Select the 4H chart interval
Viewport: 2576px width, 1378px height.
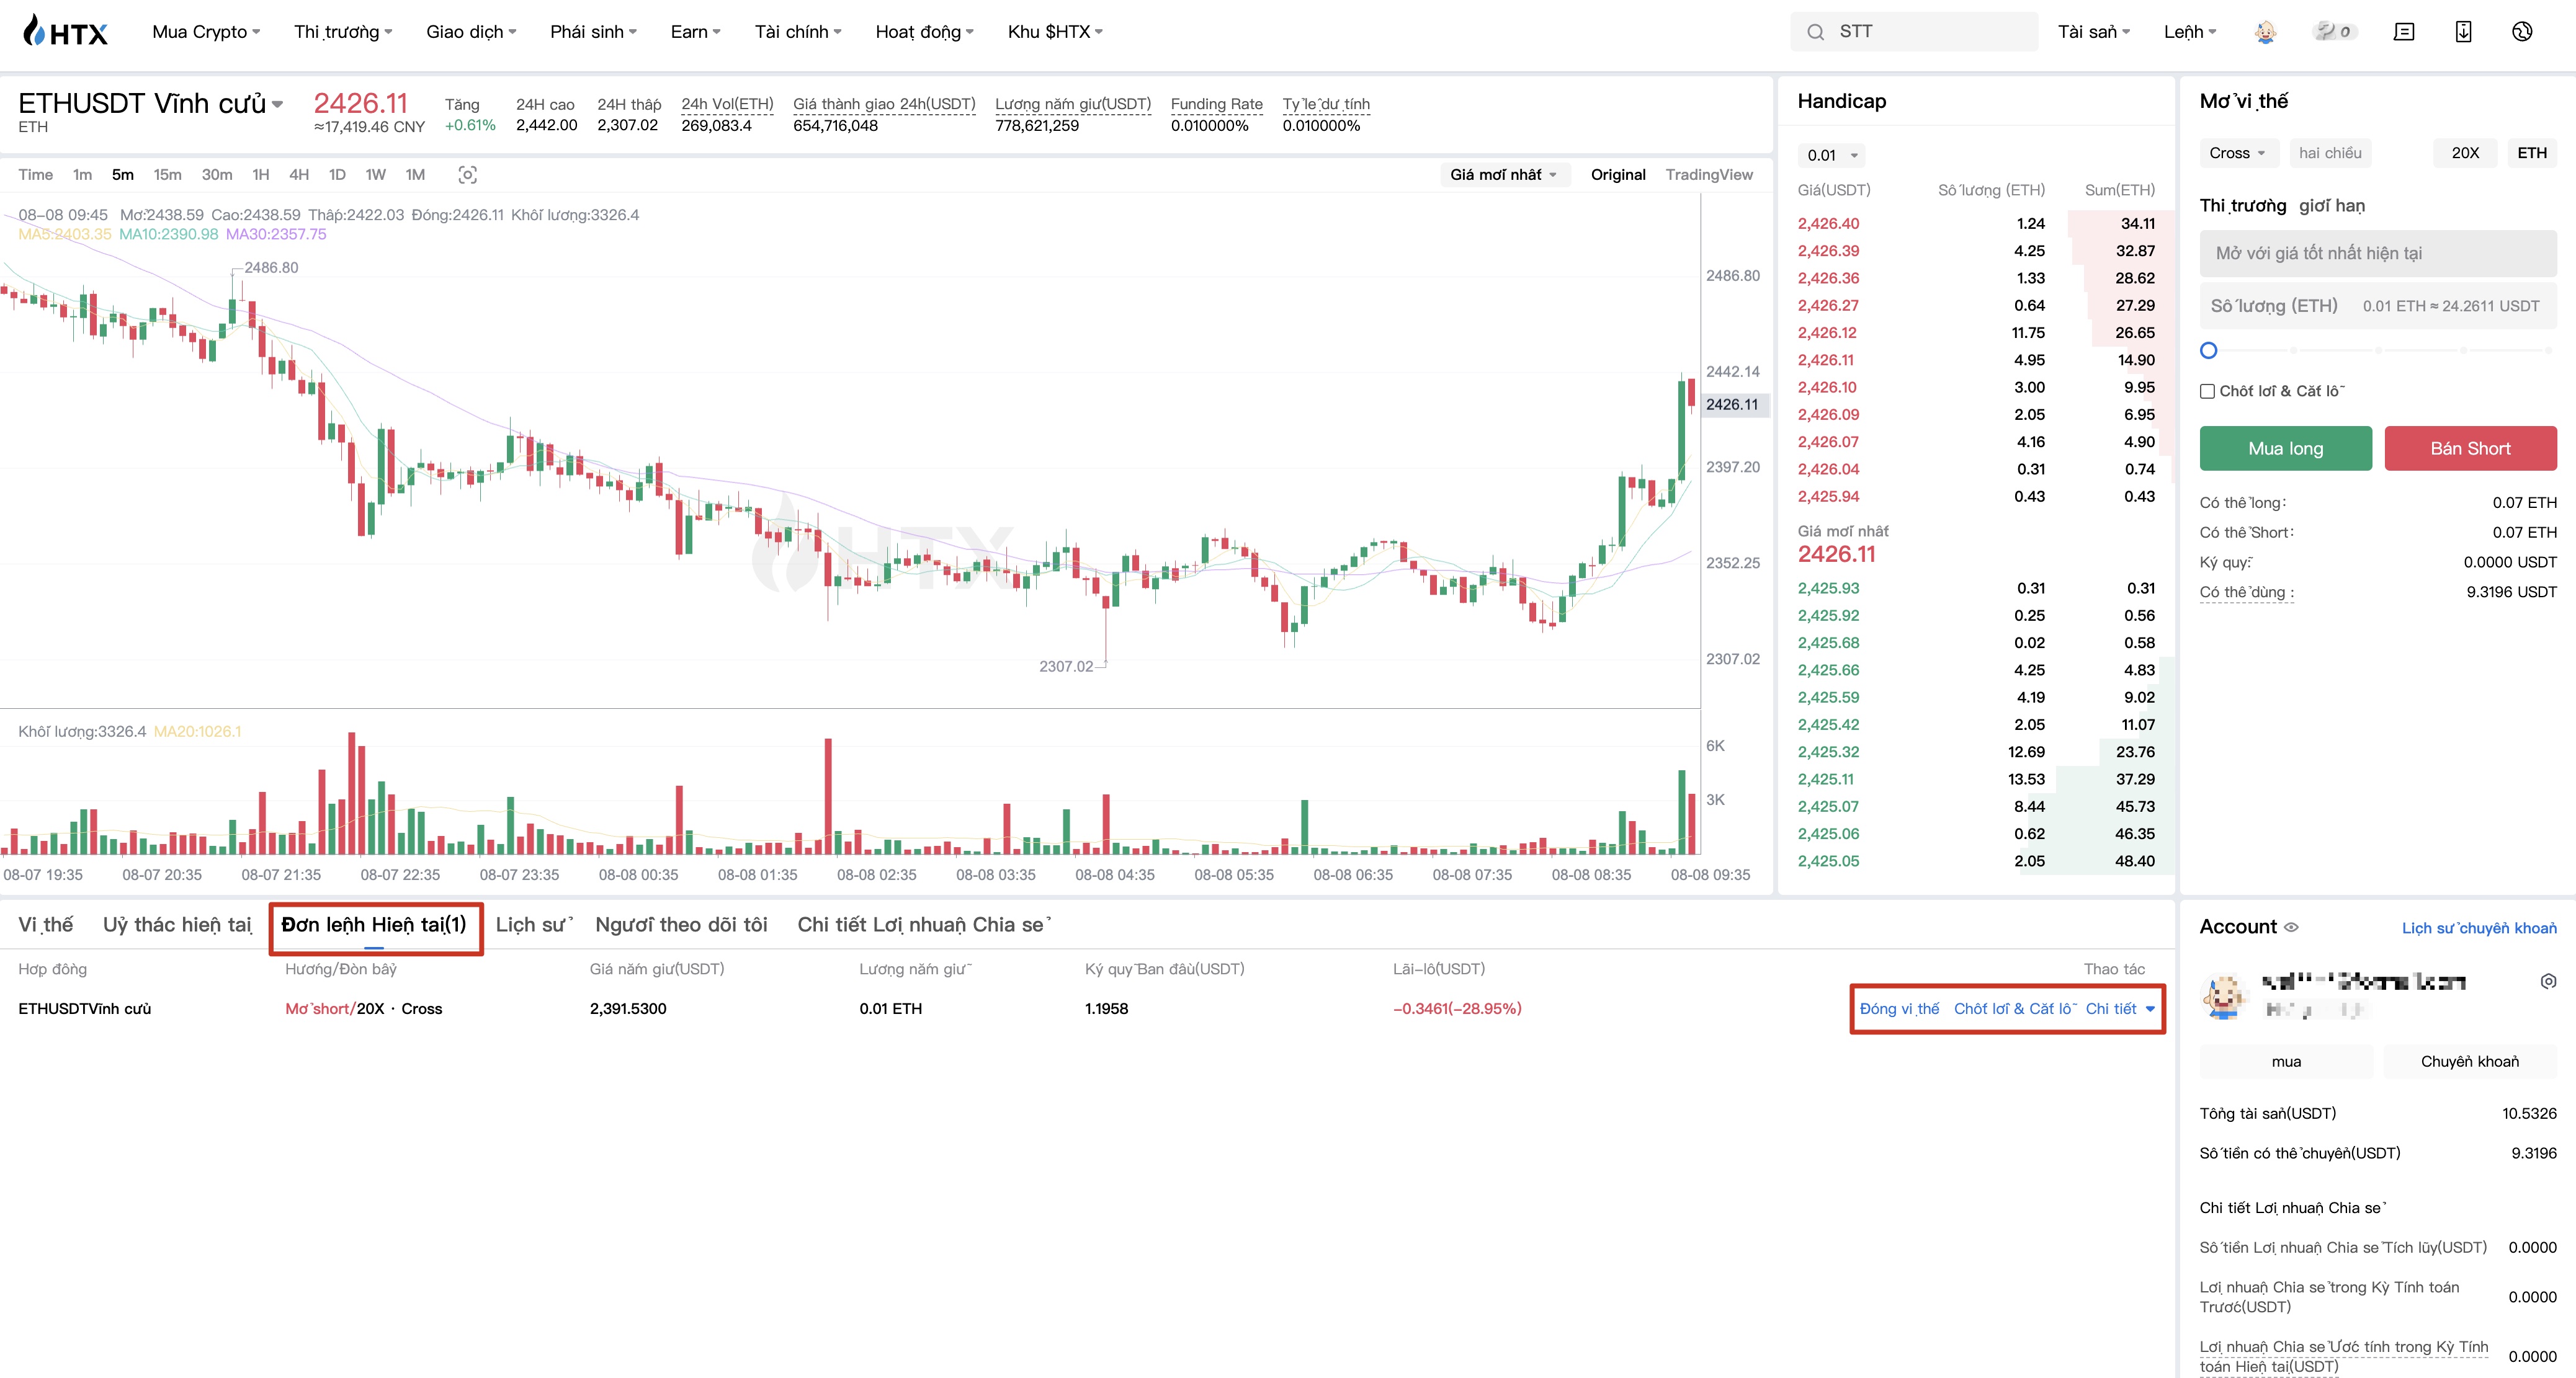click(299, 175)
